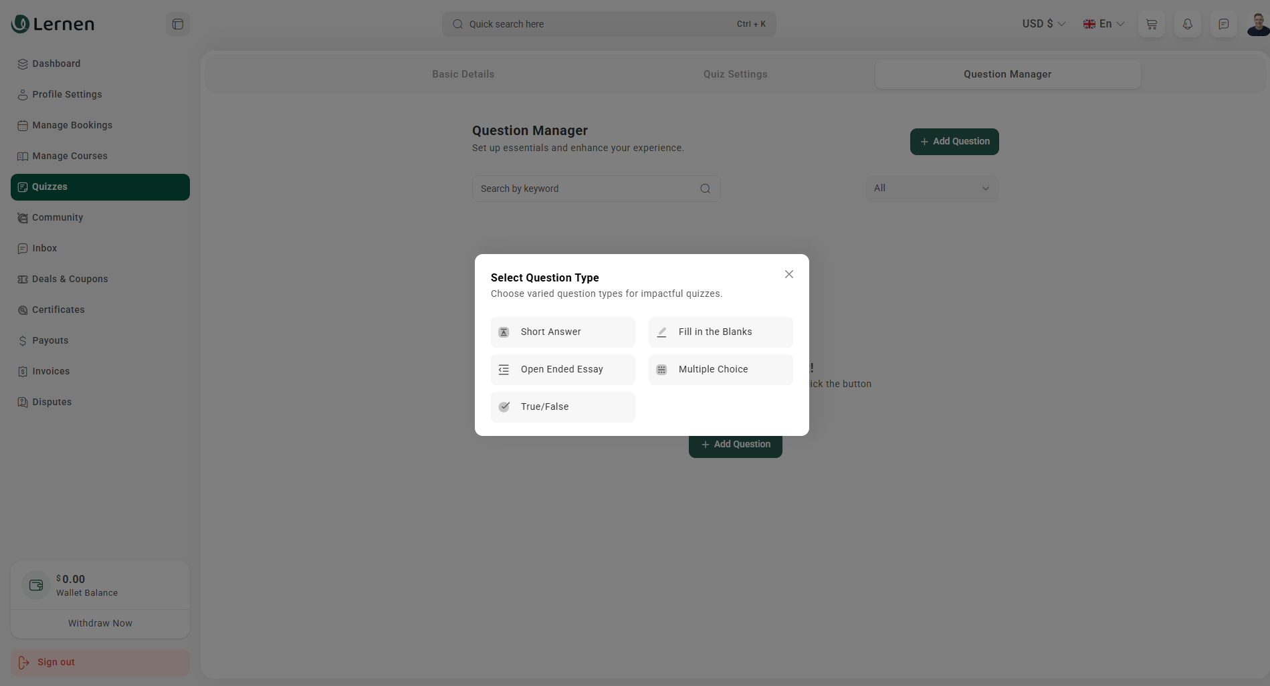Expand the USD currency dropdown
The height and width of the screenshot is (686, 1270).
tap(1043, 24)
